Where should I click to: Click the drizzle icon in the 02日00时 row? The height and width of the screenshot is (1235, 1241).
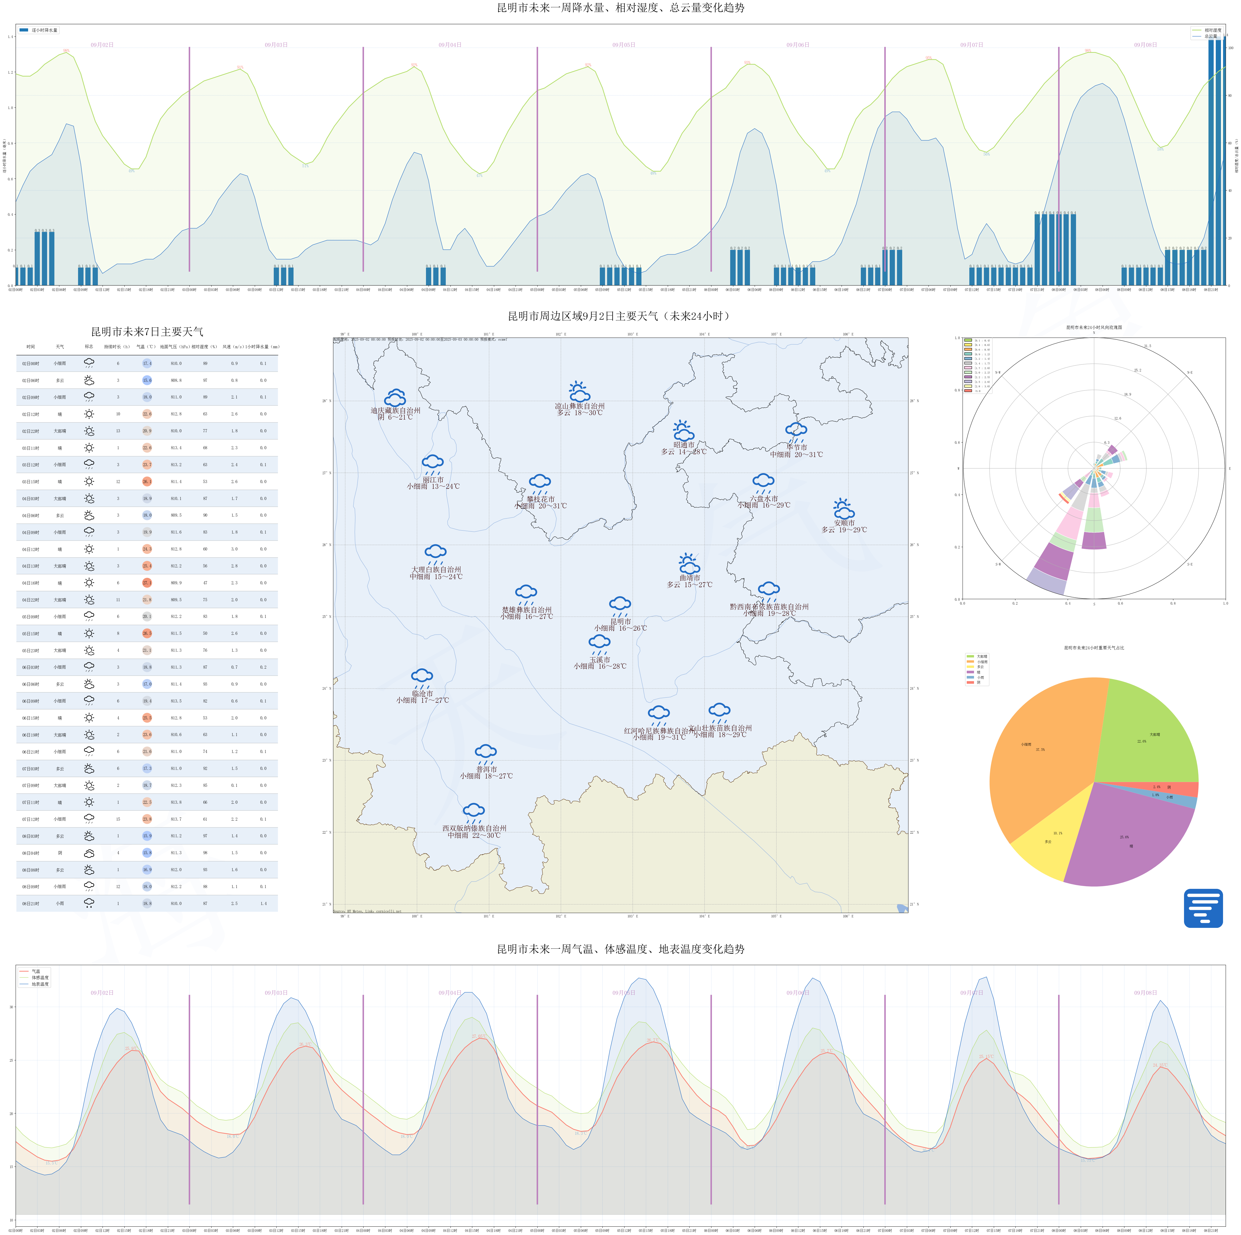tap(89, 363)
